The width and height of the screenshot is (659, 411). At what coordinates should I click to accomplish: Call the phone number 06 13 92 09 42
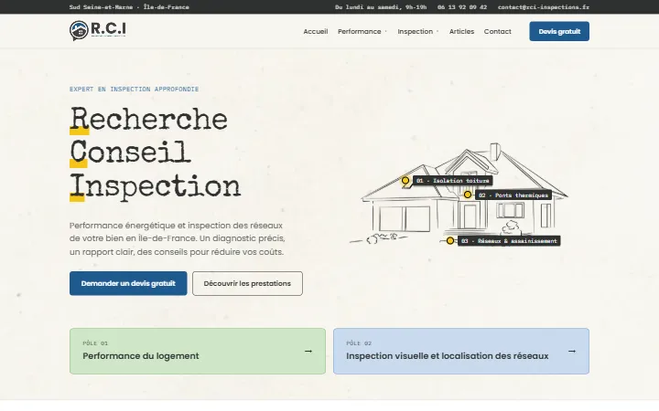462,7
